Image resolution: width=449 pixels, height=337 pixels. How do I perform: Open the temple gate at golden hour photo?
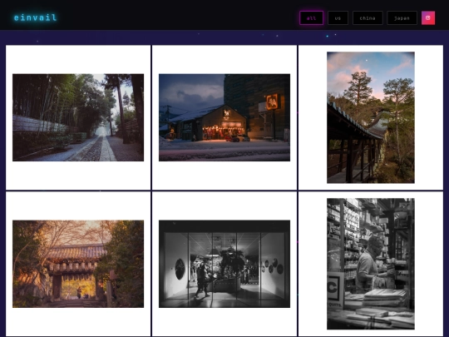click(x=78, y=264)
